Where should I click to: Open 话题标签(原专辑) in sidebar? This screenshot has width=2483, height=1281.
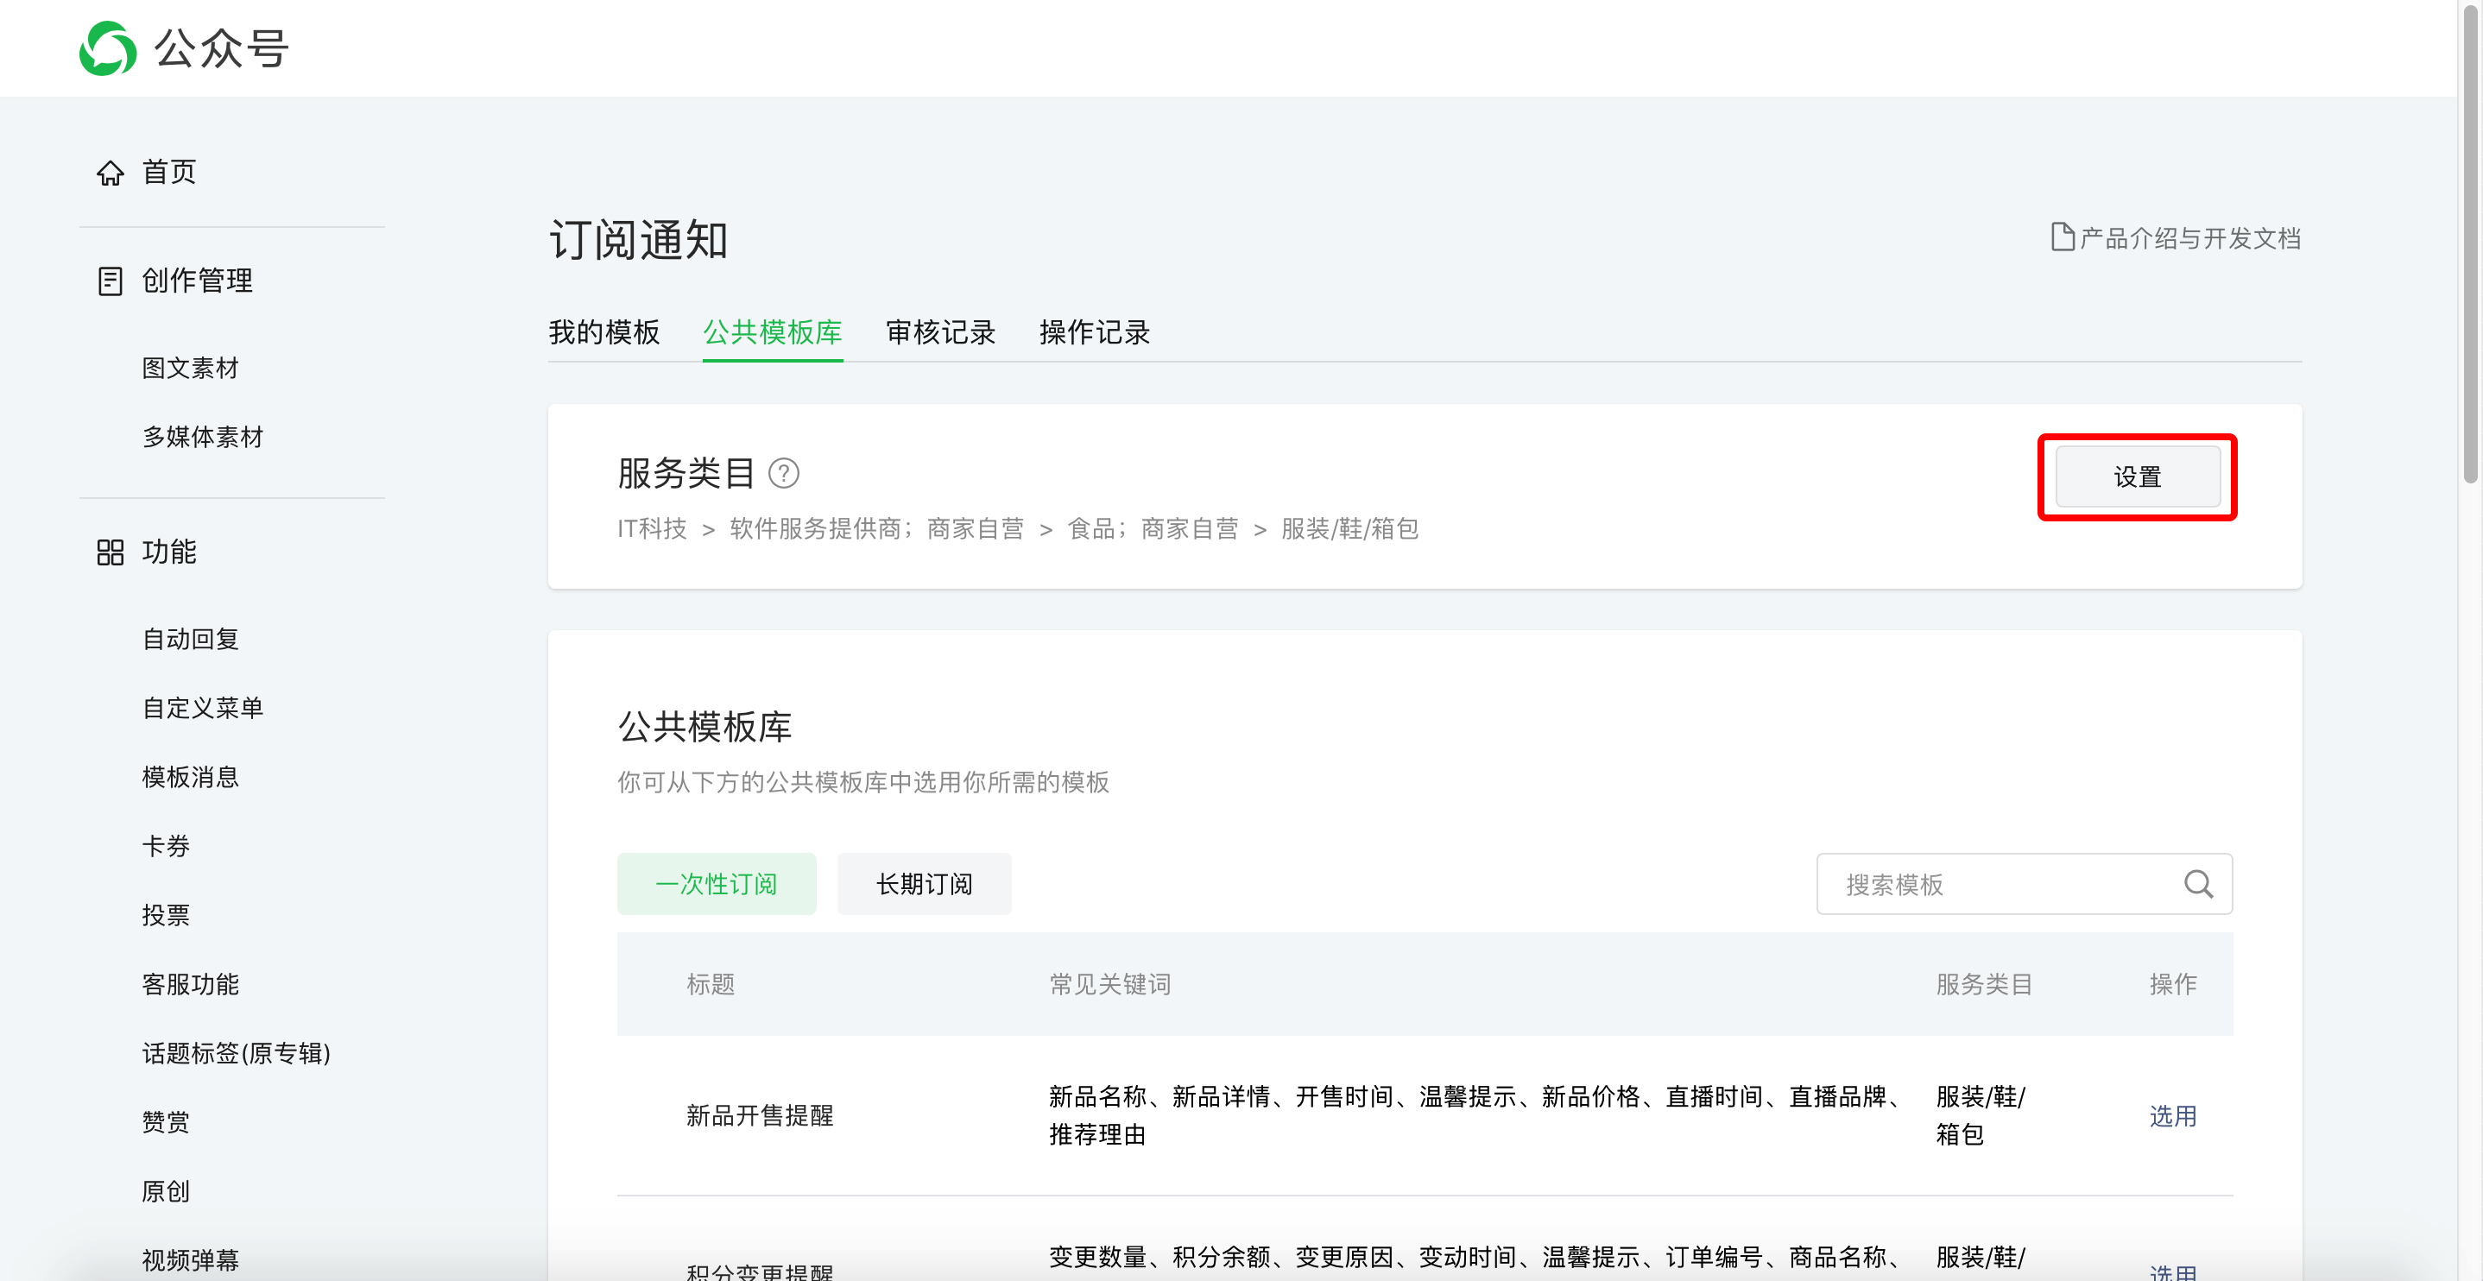tap(237, 1053)
